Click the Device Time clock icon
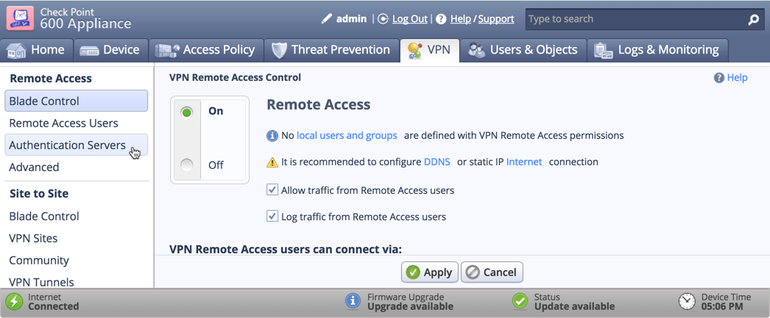Image resolution: width=770 pixels, height=318 pixels. coord(687,301)
